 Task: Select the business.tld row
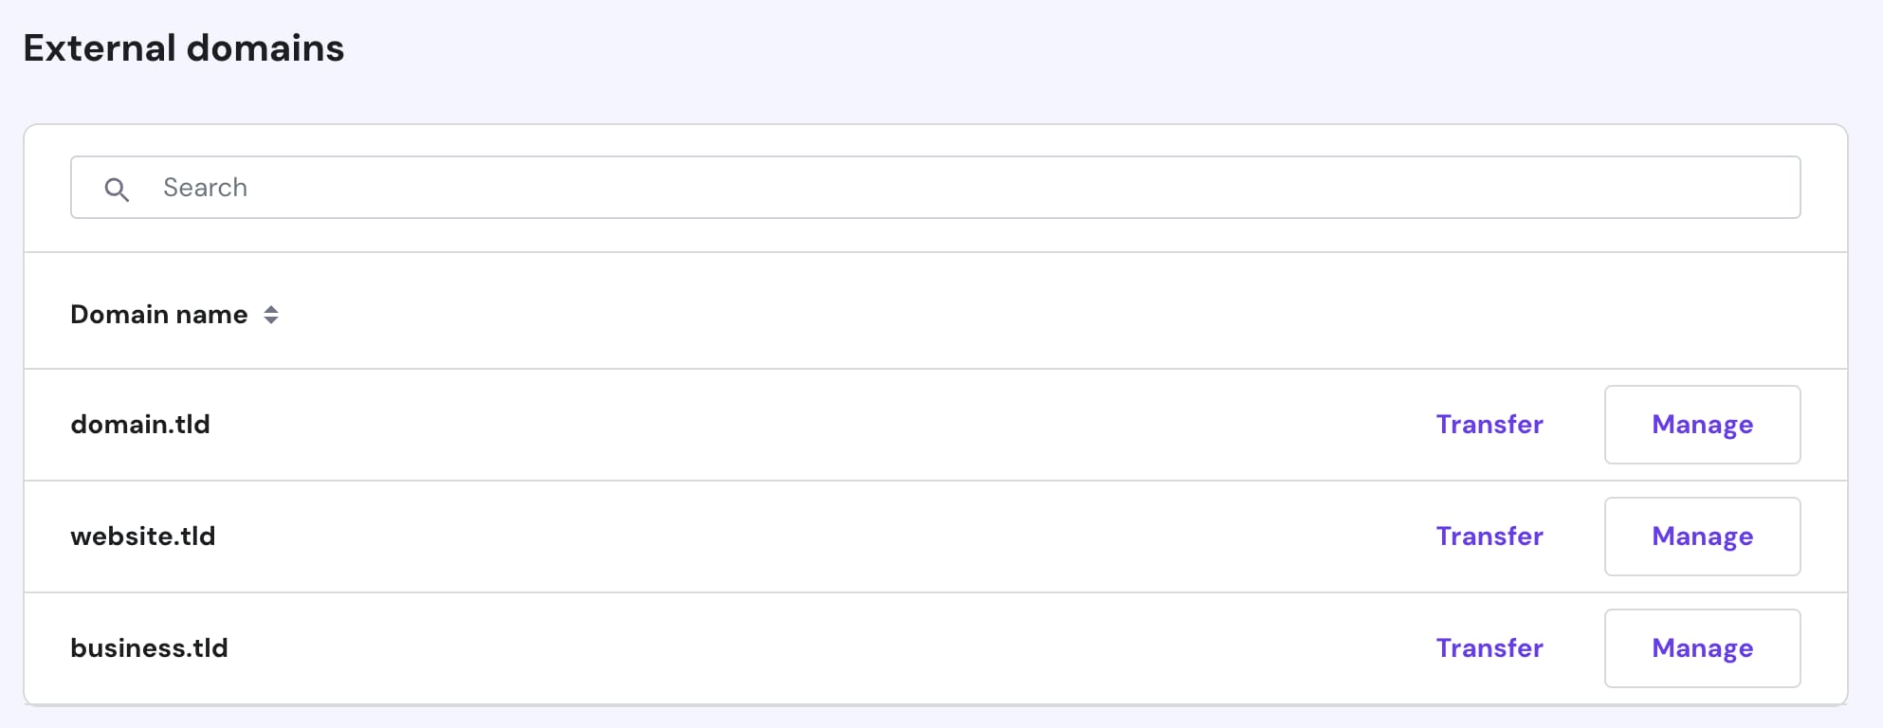149,648
